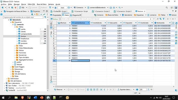This screenshot has width=178, height=100.
Task: Select row number 8 header
Action: (x=55, y=43)
